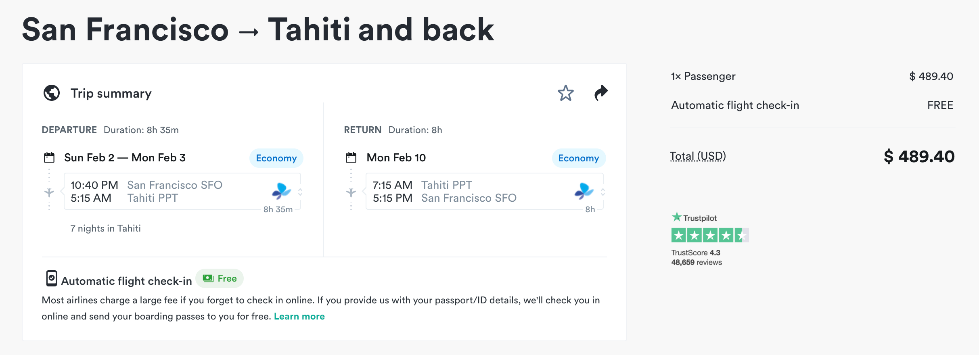Click the automatic check-in phone icon

tap(52, 278)
